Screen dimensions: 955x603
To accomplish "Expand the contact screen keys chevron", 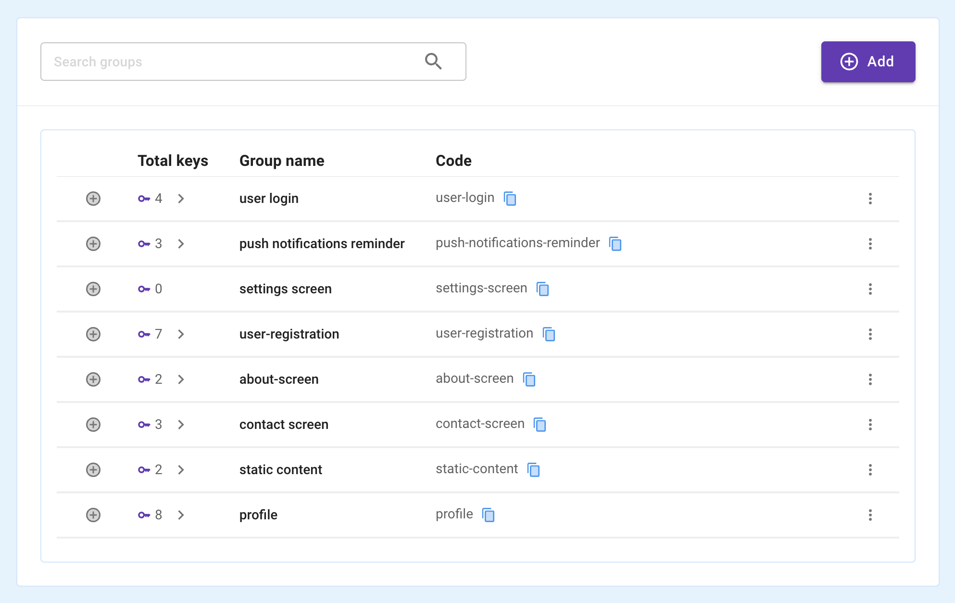I will [181, 425].
